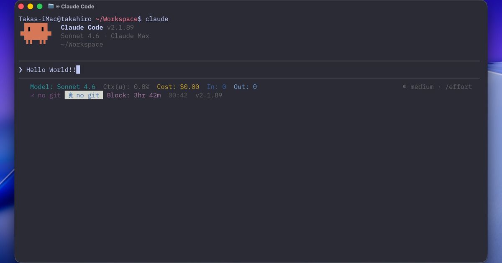Click the 'v2.1.89' version in the status line

tap(209, 95)
